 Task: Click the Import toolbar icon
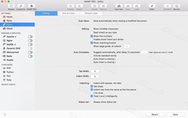(x=79, y=6)
